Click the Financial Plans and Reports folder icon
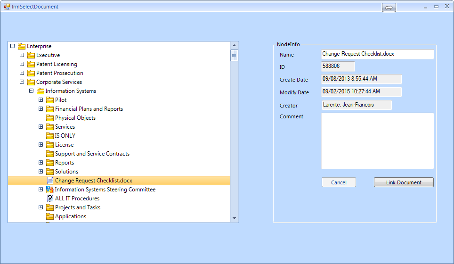The height and width of the screenshot is (264, 454). [50, 109]
